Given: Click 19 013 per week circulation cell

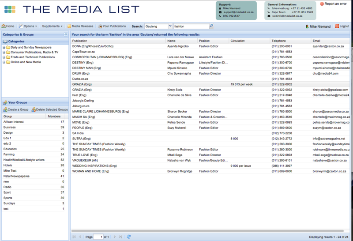Looking at the screenshot, I should coord(241,84).
